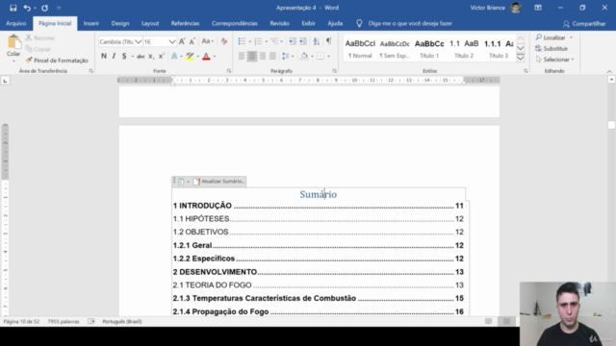This screenshot has width=616, height=346.
Task: Cut selection with Recortar
Action: (40, 38)
